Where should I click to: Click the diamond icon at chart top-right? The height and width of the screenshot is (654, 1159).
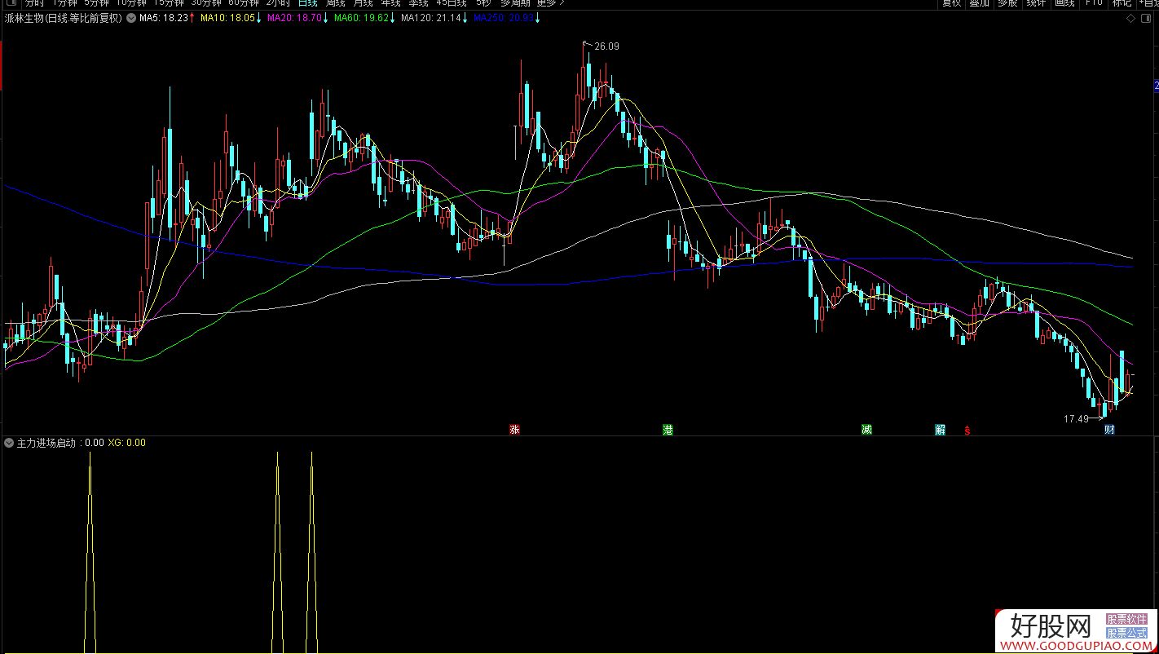[1130, 18]
